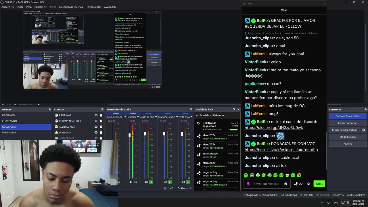
Task: Open advanced audio properties gears icon
Action: coord(172,188)
